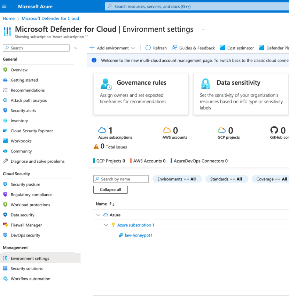This screenshot has height=303, width=289.
Task: Click the Data sensitivity lock icon
Action: [205, 84]
